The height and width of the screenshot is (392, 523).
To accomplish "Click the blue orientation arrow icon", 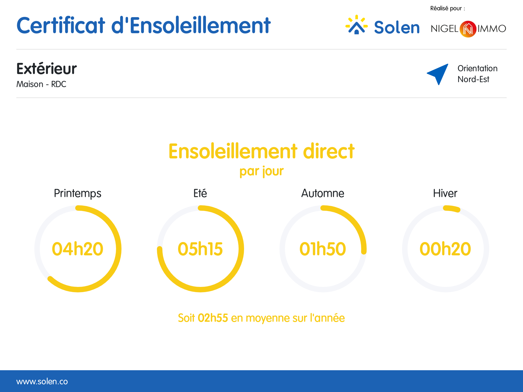I will point(438,74).
